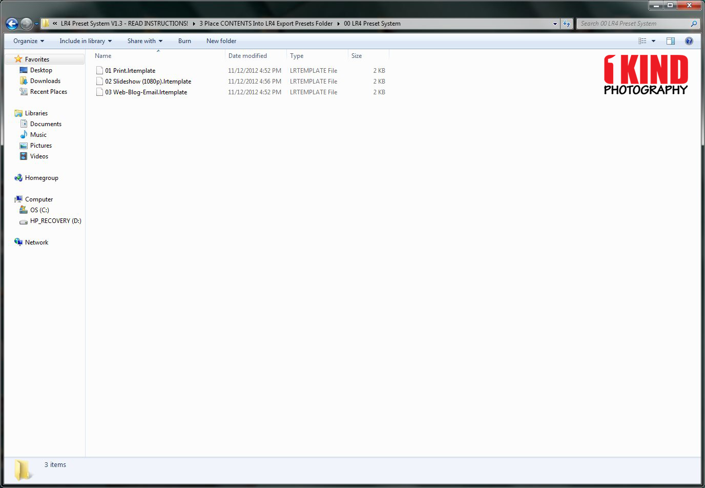Click the Burn toolbar button
Screen dimensions: 705x488
point(184,41)
